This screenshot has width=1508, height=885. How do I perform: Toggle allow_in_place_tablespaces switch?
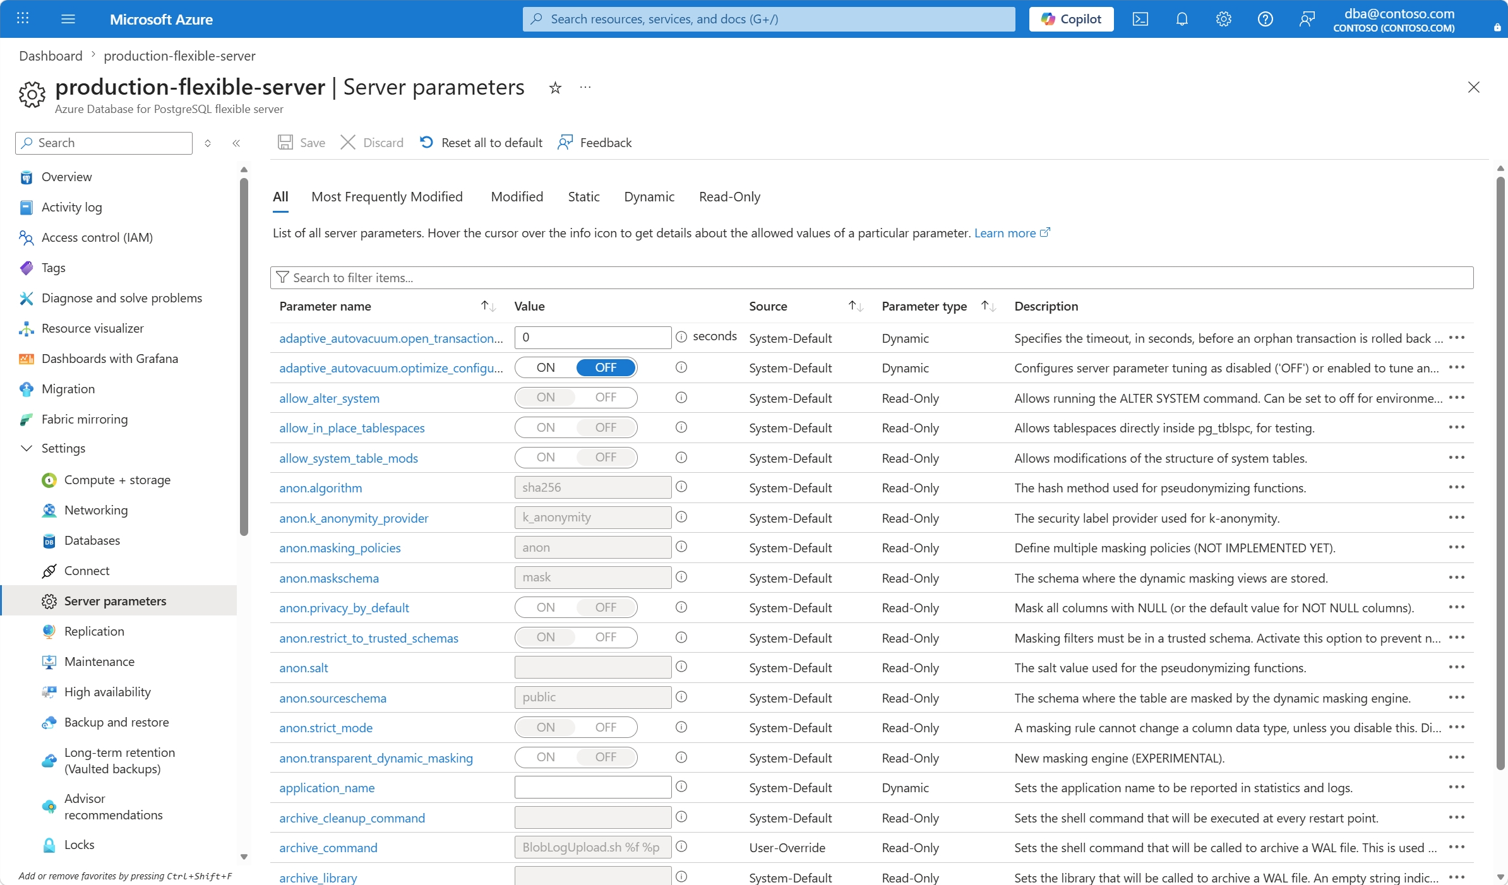point(576,427)
